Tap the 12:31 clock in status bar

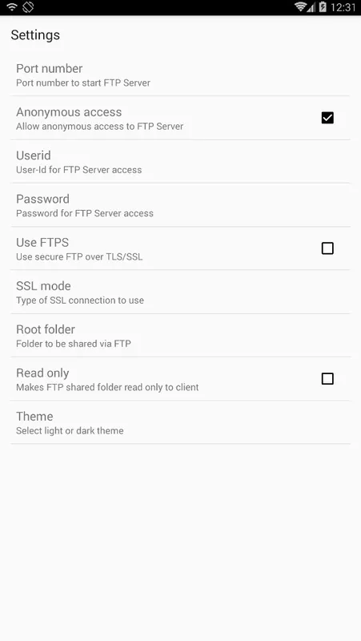343,7
